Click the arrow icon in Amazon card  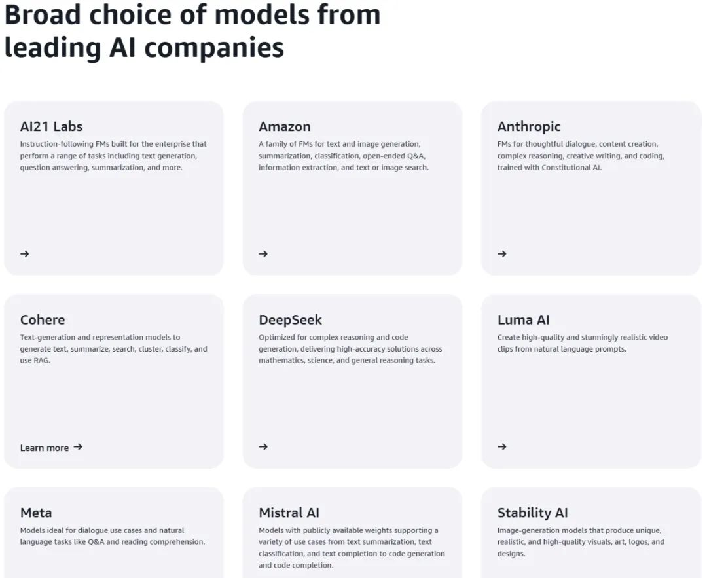click(263, 254)
